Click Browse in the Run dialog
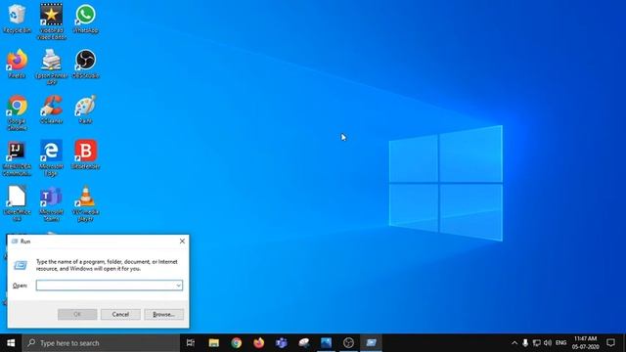Image resolution: width=626 pixels, height=352 pixels. click(x=163, y=315)
